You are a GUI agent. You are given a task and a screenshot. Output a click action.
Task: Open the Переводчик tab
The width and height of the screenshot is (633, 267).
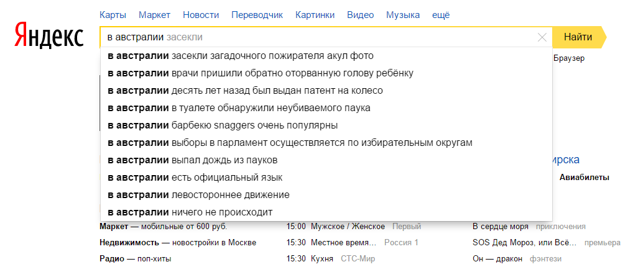coord(257,16)
